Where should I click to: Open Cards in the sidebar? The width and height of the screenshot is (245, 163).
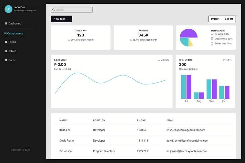[x=10, y=60]
